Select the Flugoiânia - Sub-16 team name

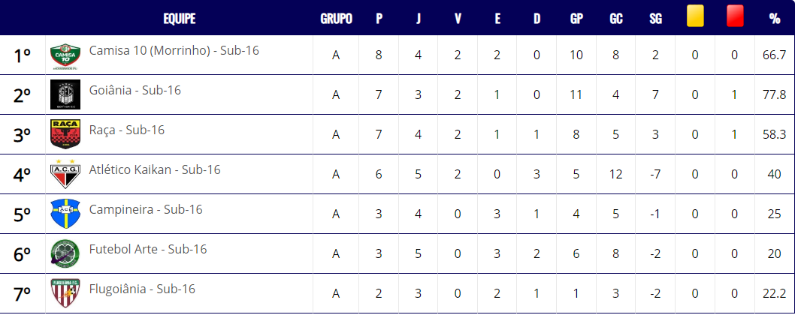point(142,289)
